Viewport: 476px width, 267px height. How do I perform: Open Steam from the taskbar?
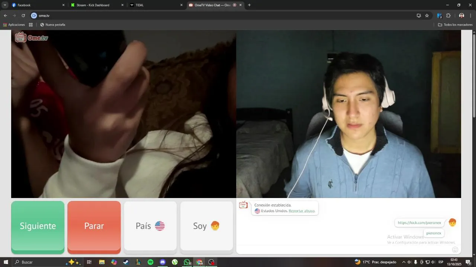pyautogui.click(x=126, y=262)
